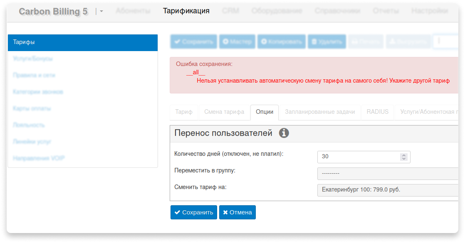The height and width of the screenshot is (243, 465).
Task: Open Карты оплаты in the sidebar
Action: pyautogui.click(x=32, y=108)
